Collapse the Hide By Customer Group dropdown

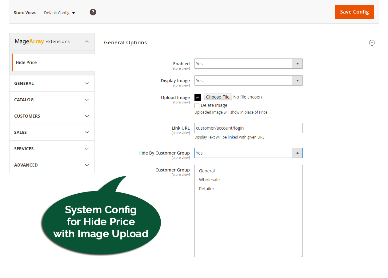point(297,153)
